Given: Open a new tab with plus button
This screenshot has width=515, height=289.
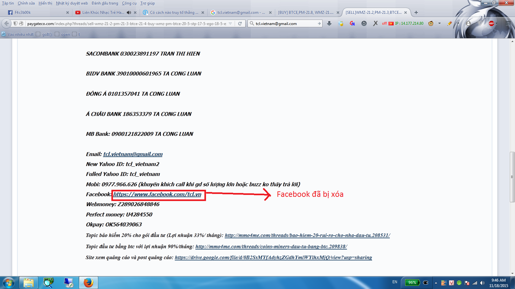Looking at the screenshot, I should (x=416, y=13).
